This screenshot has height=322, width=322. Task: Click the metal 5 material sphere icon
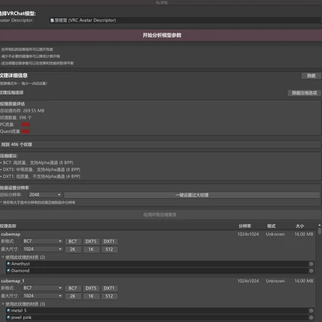pyautogui.click(x=8, y=310)
